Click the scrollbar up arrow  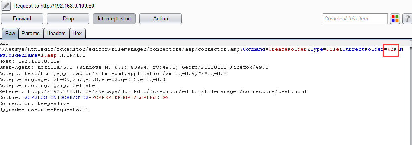click(411, 43)
